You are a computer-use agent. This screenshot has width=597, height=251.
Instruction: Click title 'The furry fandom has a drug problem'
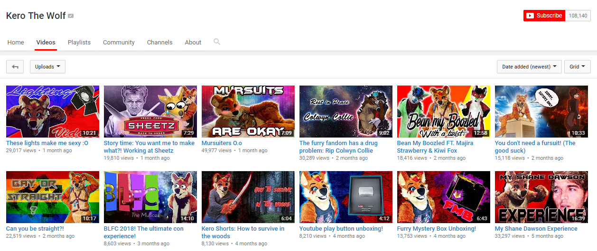point(338,147)
